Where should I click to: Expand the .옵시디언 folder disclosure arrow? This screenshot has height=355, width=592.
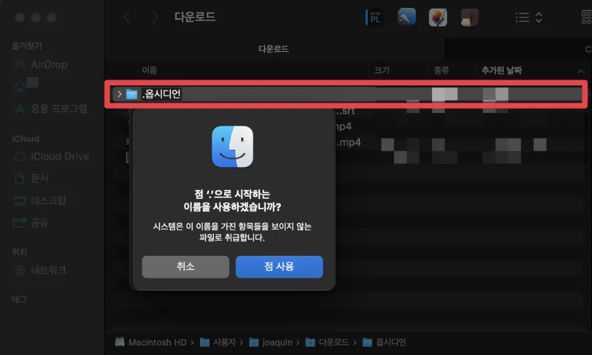coord(119,94)
